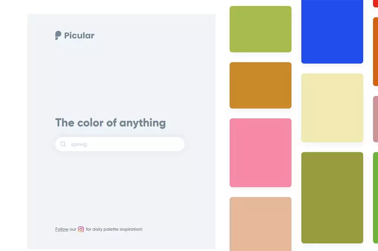This screenshot has width=378, height=251.
Task: Click "The color of anything" heading
Action: [110, 123]
